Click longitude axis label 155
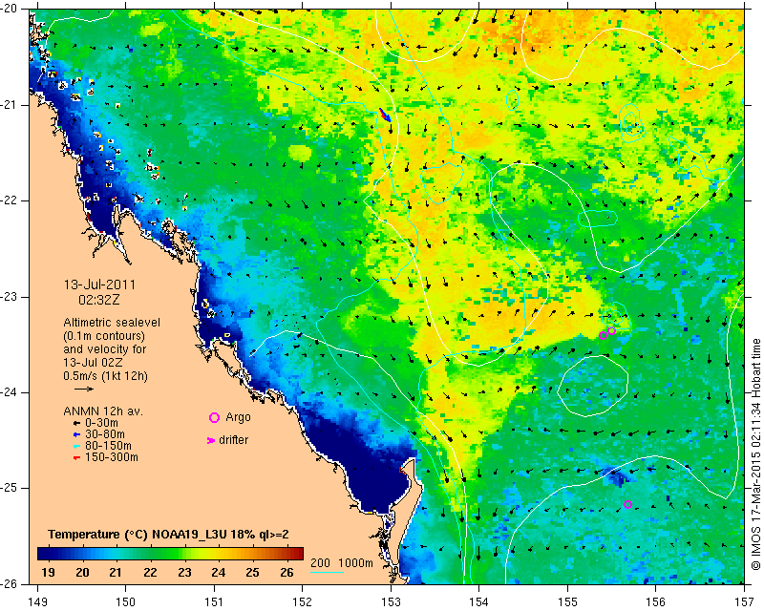This screenshot has width=764, height=611. click(x=567, y=602)
